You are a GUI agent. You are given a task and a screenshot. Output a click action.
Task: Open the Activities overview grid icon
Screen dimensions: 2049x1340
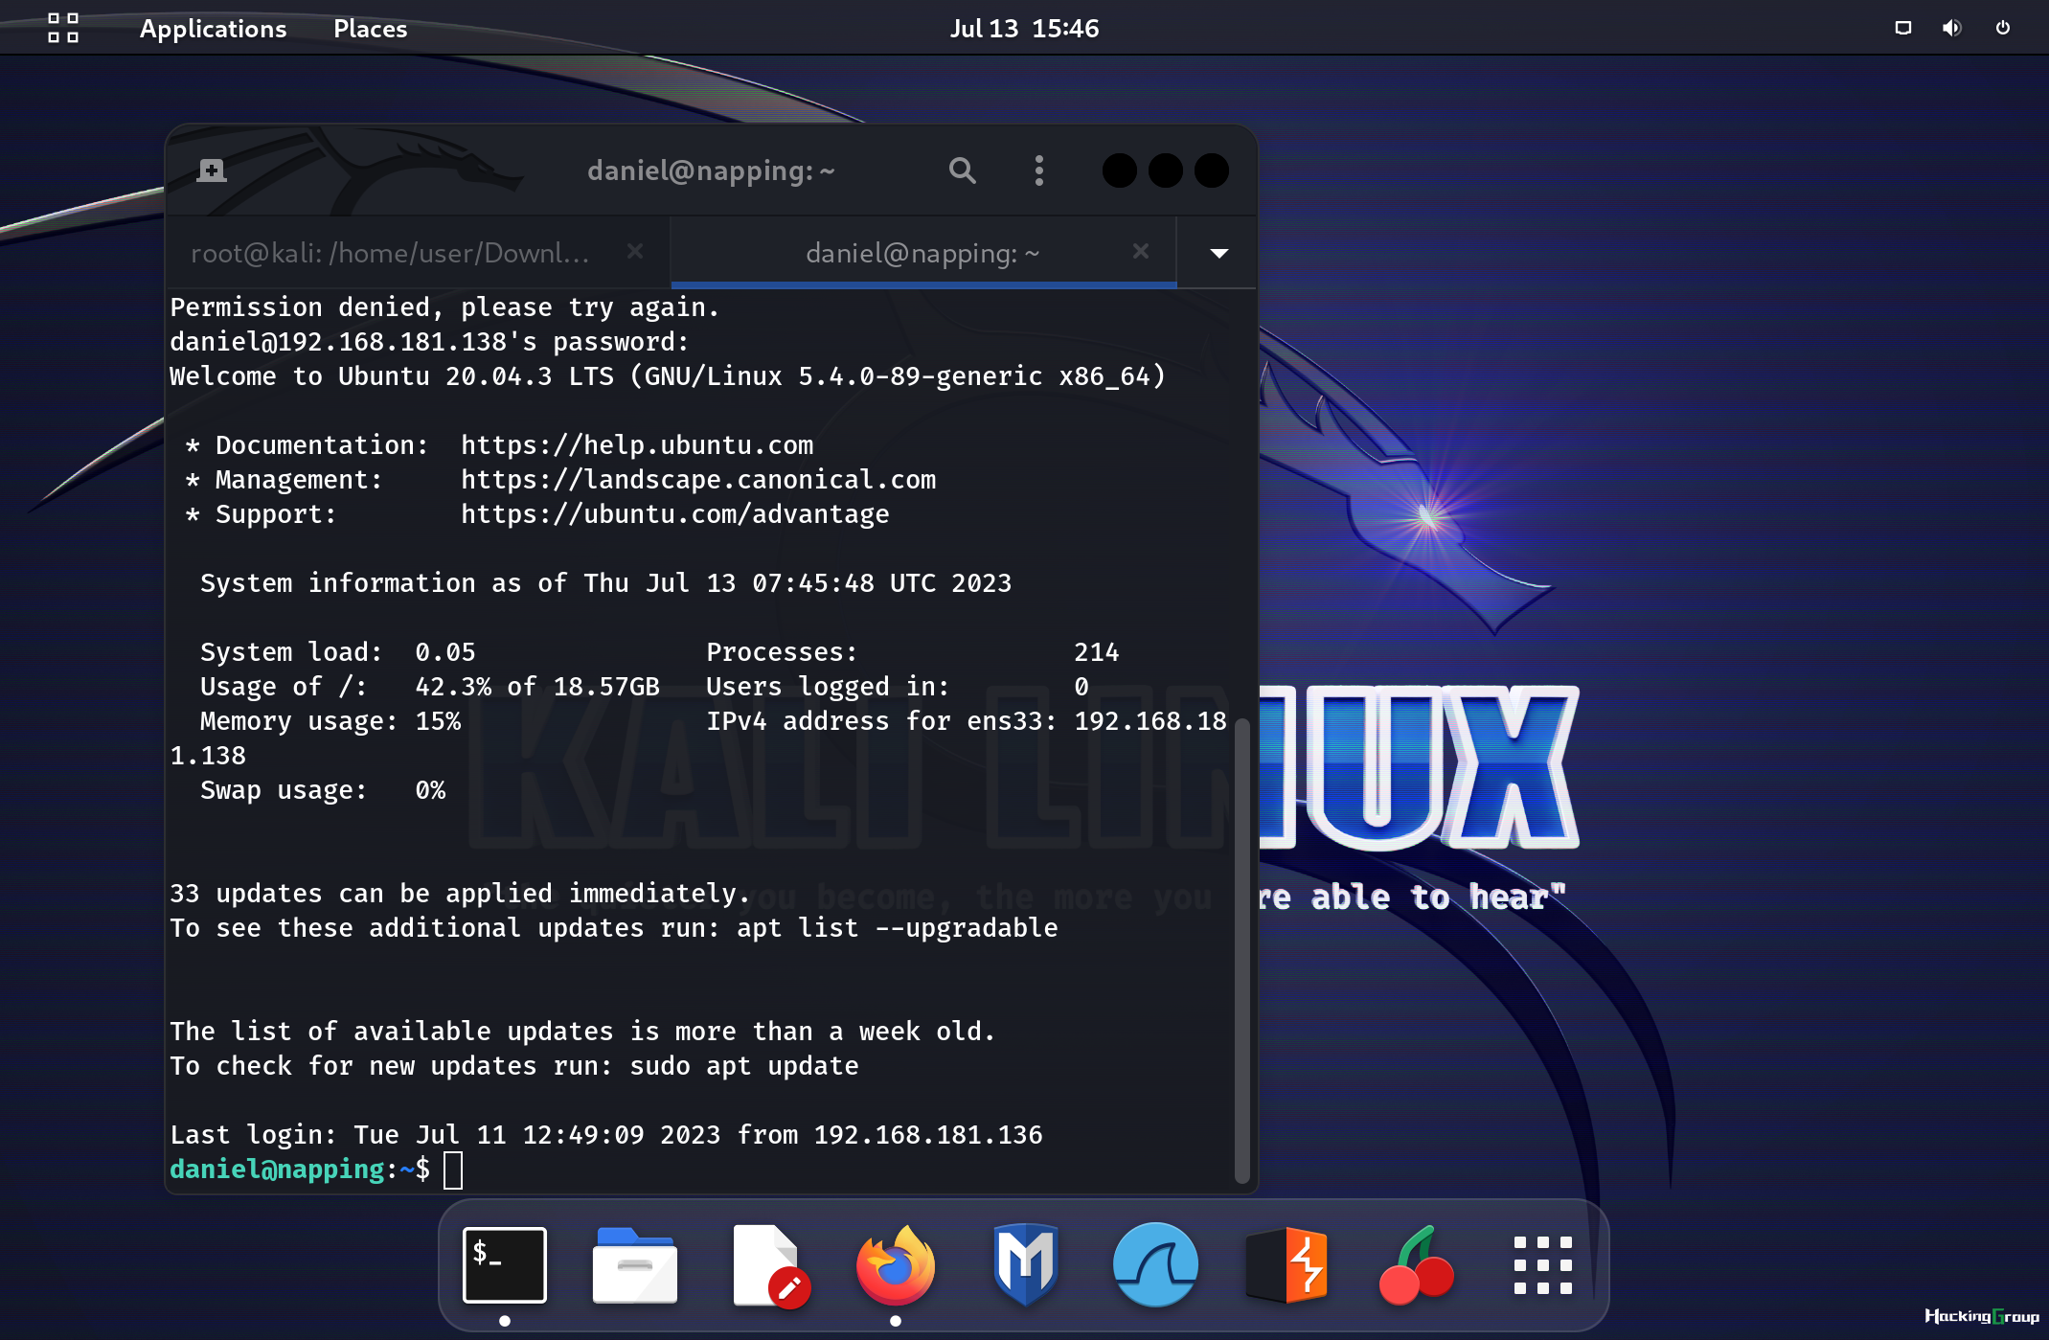[x=63, y=28]
